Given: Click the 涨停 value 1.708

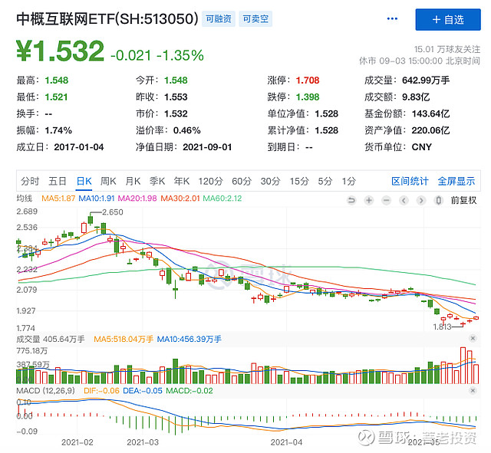Looking at the screenshot, I should tap(308, 80).
